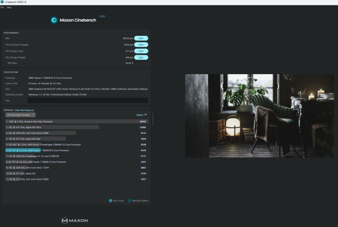Viewport: 338px width, 227px height.
Task: Toggle the ranking Details view
Action: (140, 115)
